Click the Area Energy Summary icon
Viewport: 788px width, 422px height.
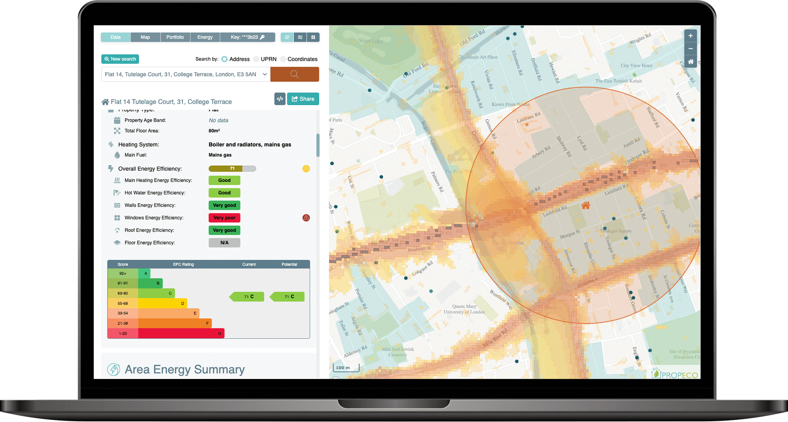point(114,369)
